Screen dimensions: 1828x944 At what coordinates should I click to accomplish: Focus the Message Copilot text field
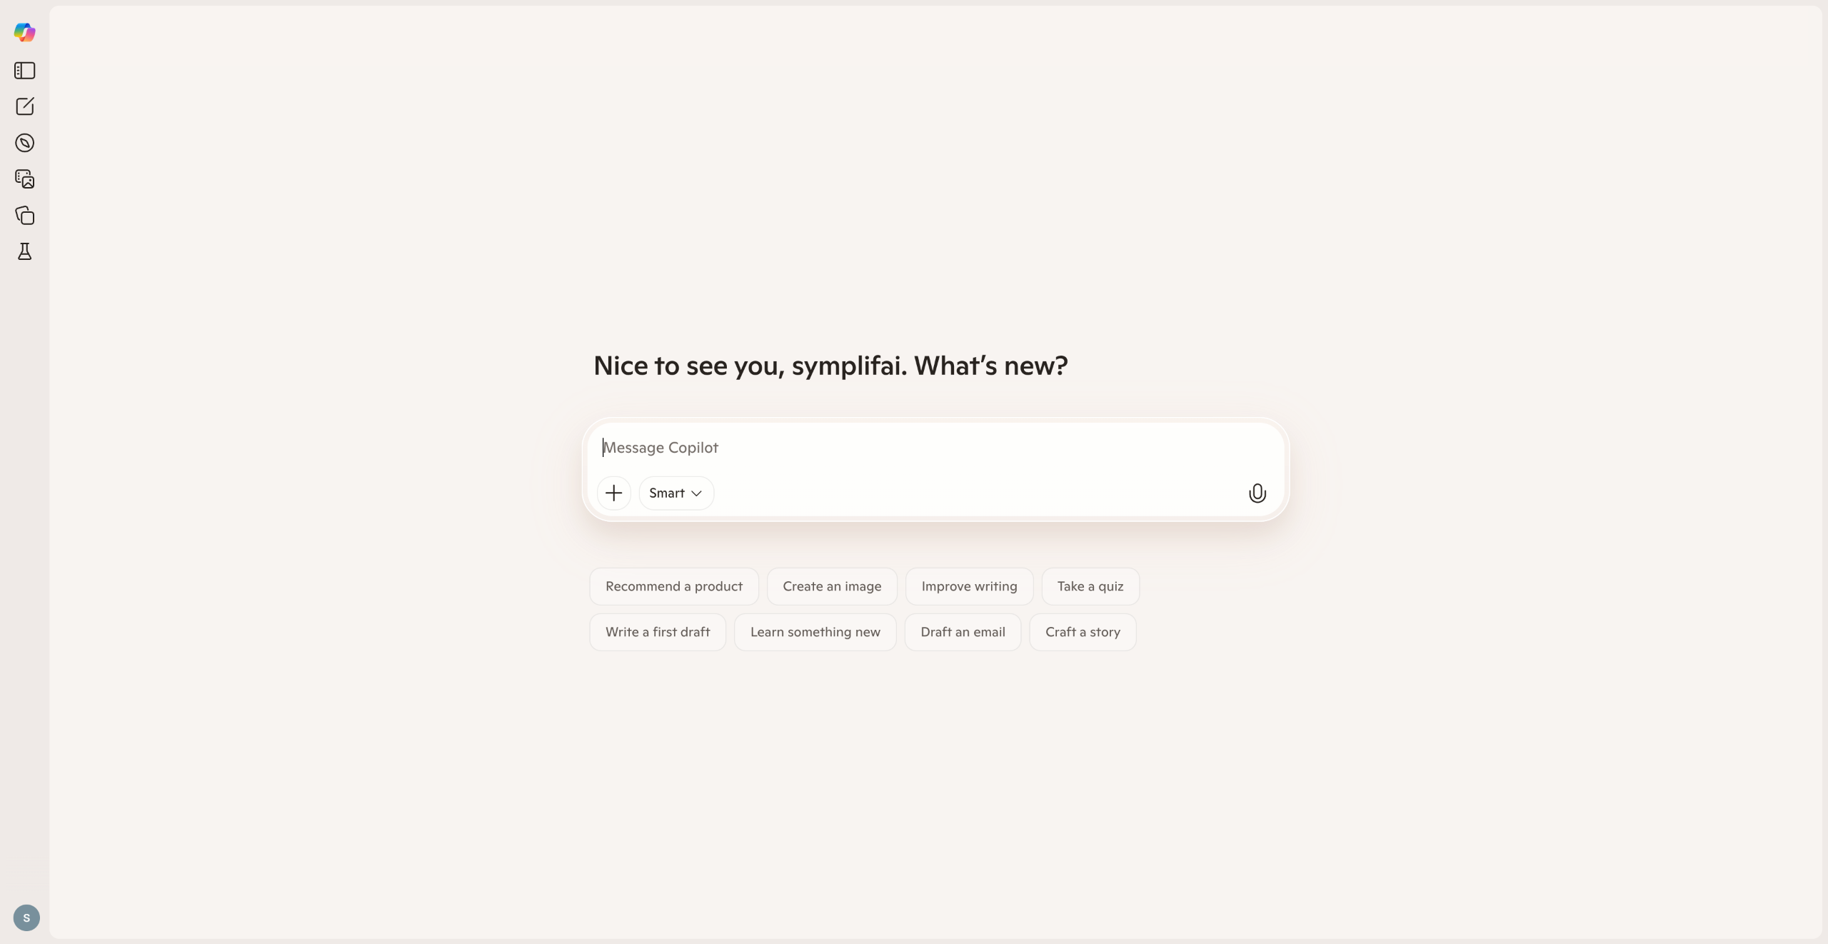pyautogui.click(x=928, y=448)
